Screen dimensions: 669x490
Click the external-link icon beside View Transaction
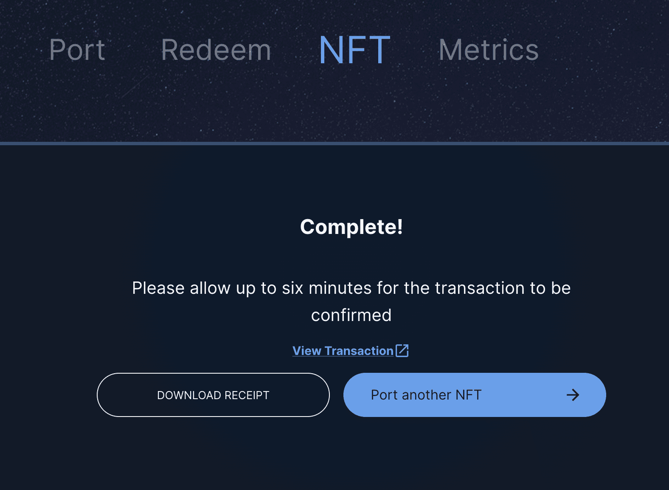[x=402, y=351]
